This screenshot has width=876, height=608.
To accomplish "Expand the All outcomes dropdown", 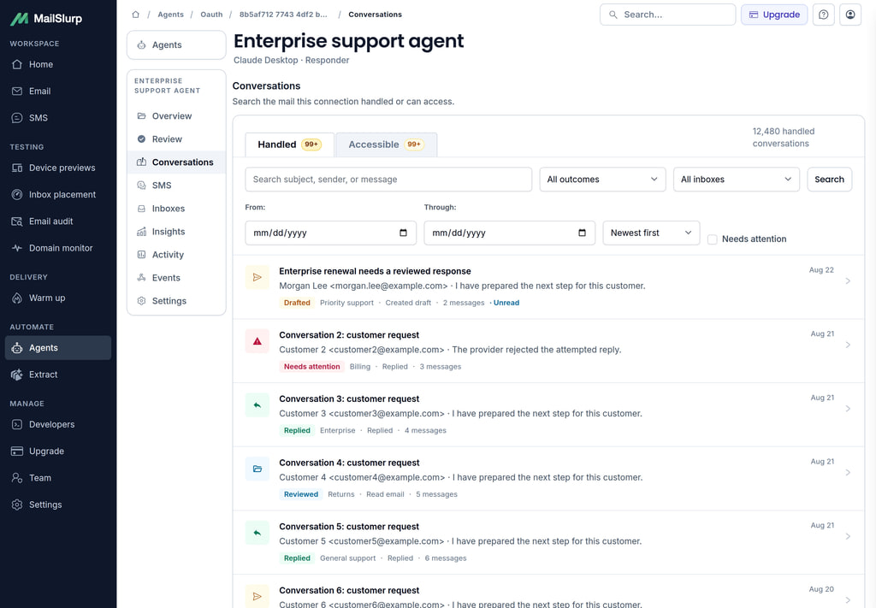I will [602, 180].
